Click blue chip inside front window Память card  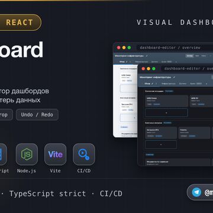click(192, 136)
